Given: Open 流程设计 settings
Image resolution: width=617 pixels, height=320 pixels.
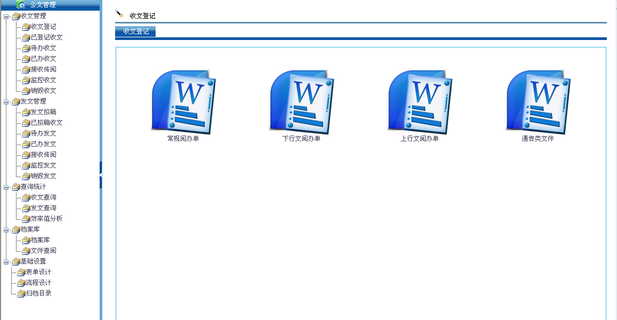Looking at the screenshot, I should [38, 283].
